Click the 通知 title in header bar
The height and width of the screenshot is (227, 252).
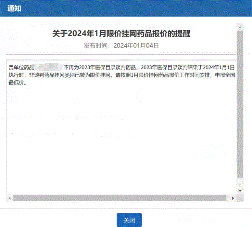[14, 8]
